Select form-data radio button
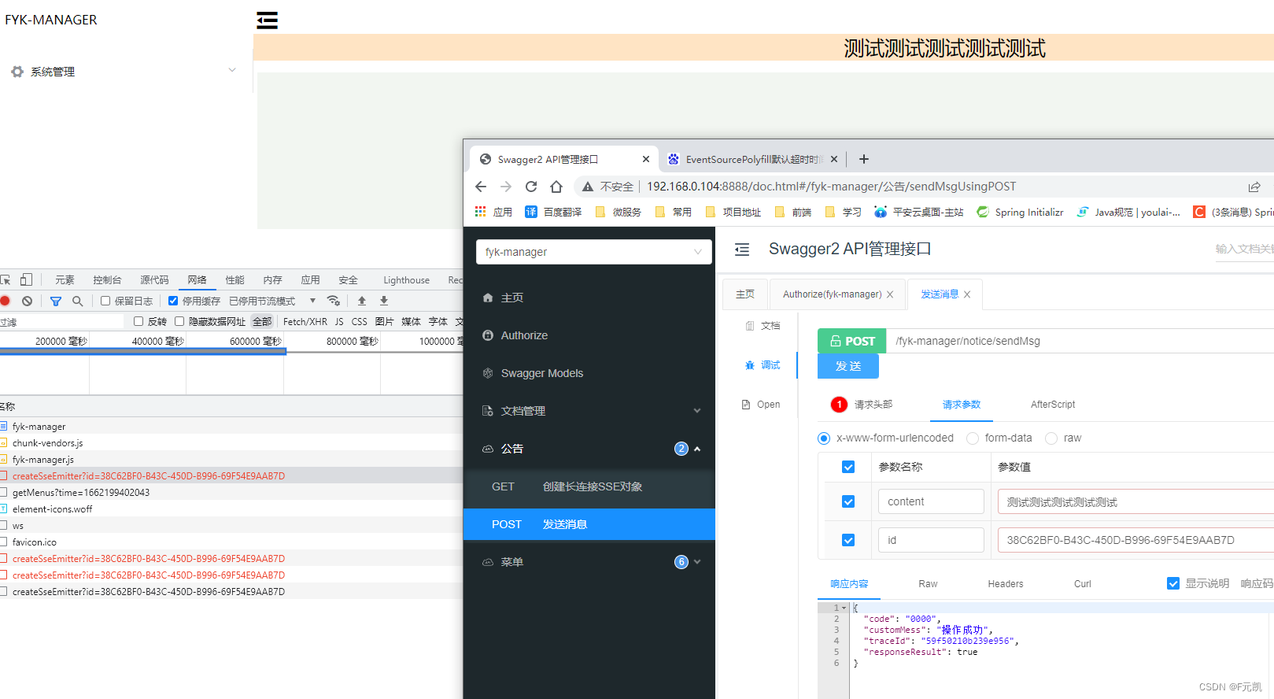This screenshot has height=699, width=1274. 973,438
